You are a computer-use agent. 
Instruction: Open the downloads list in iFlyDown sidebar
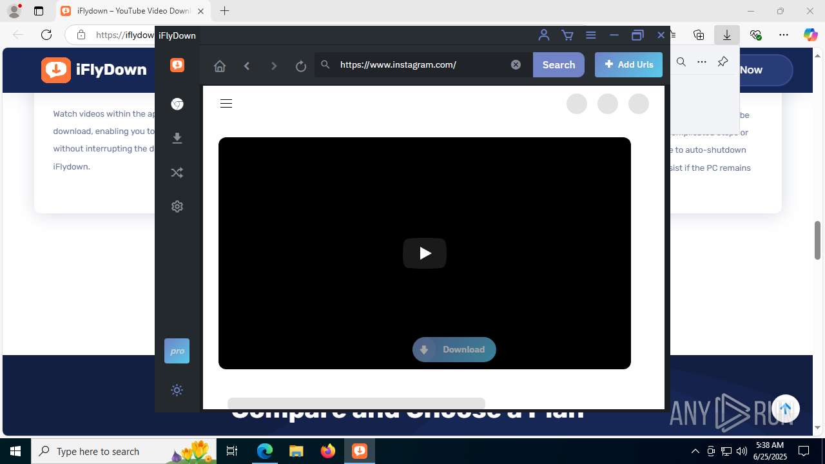coord(177,138)
